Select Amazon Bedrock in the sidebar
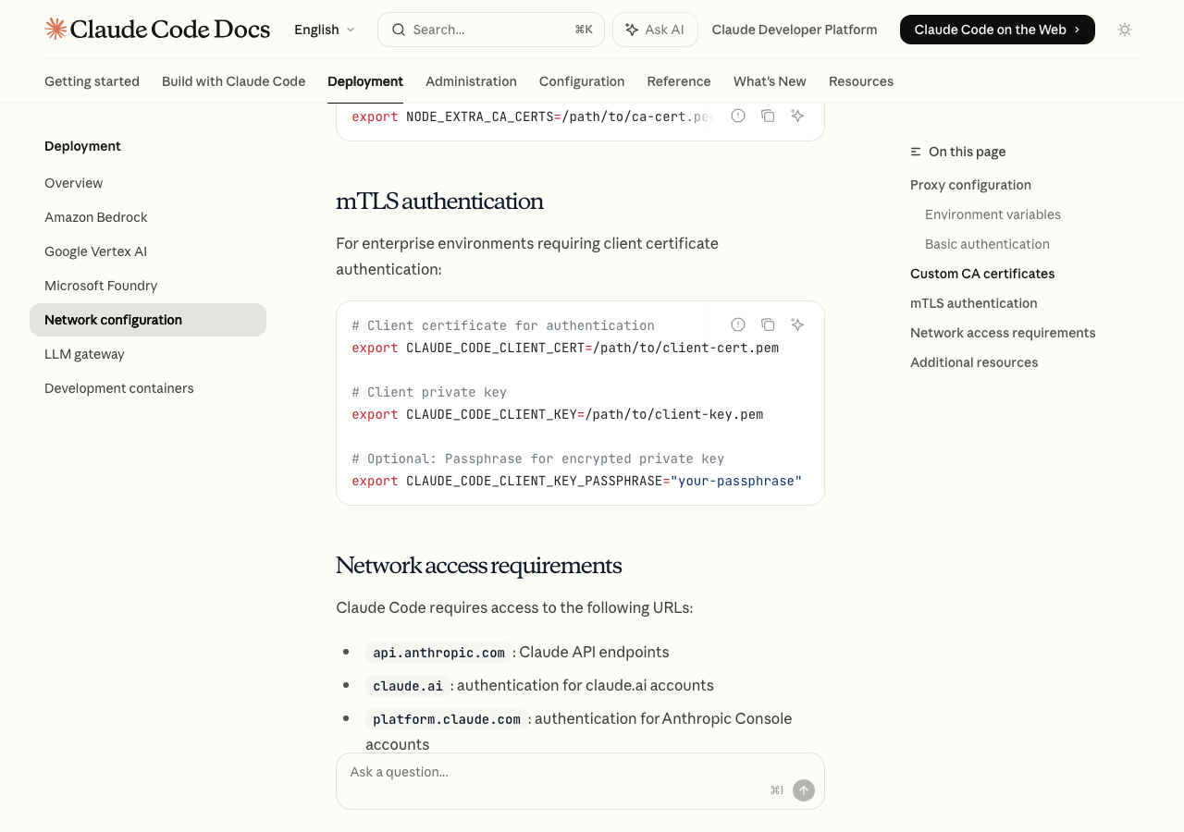1184x832 pixels. click(x=96, y=217)
